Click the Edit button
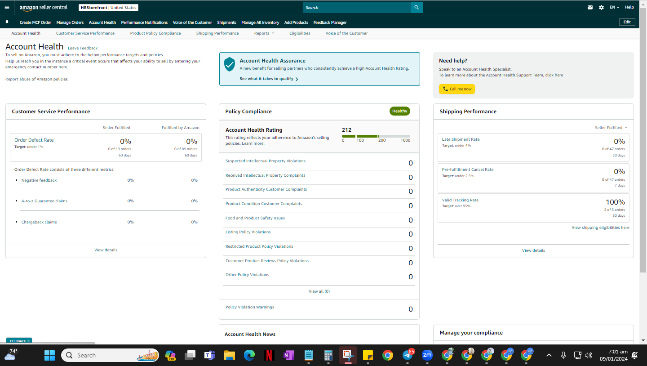The height and width of the screenshot is (366, 647). pos(627,22)
